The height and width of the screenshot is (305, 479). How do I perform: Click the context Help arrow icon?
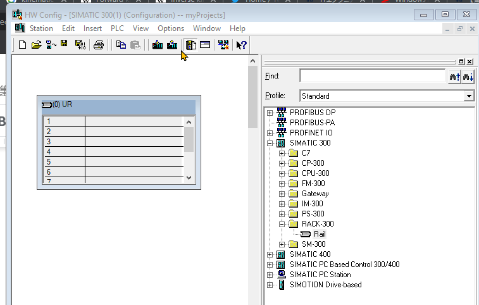[x=241, y=45]
